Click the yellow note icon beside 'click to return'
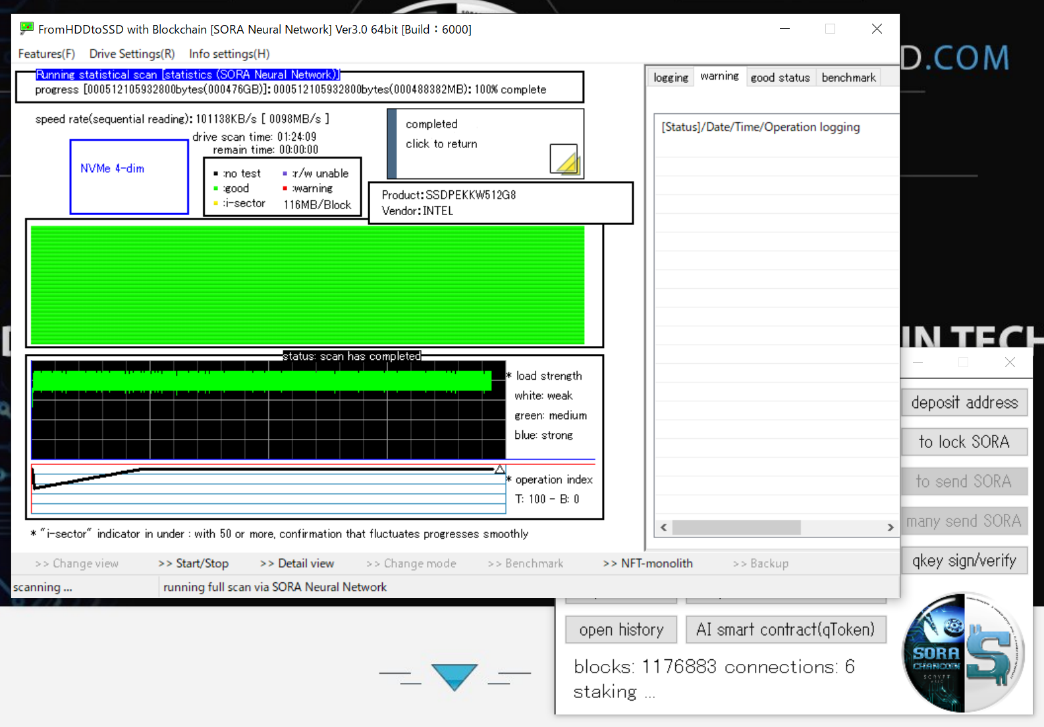Screen dimensions: 1044x727 point(564,159)
